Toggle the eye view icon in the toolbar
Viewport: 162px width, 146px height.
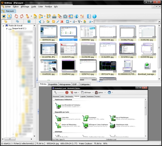click(x=4, y=16)
